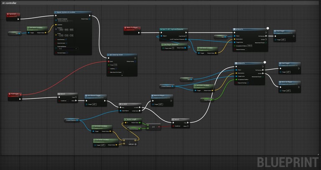Select the FindTarget custom event node

[15, 96]
